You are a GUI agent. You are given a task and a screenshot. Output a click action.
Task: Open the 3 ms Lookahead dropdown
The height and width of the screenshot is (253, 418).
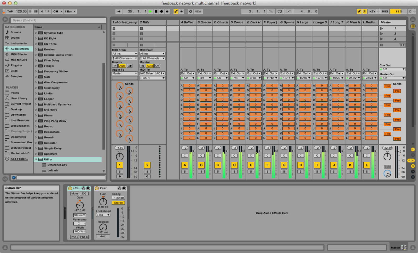(103, 215)
